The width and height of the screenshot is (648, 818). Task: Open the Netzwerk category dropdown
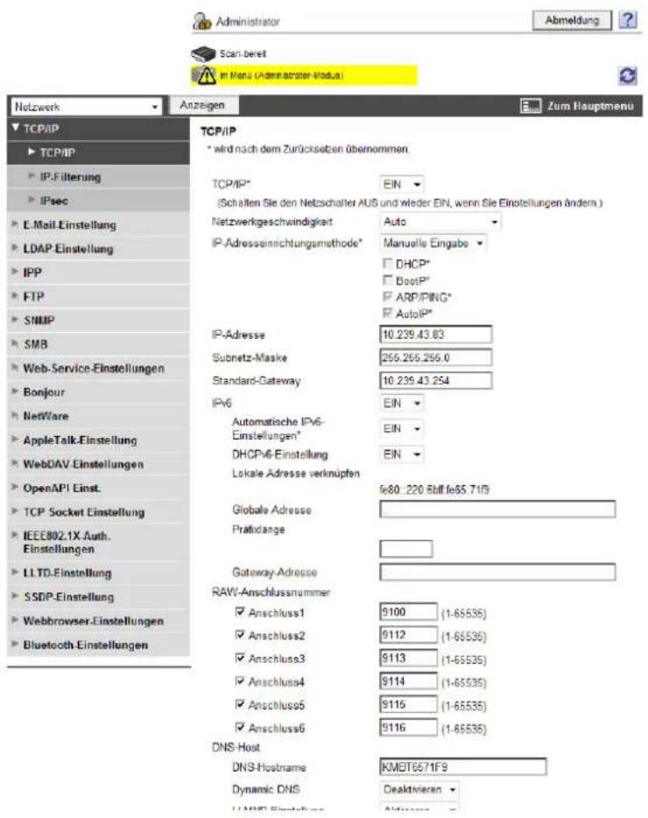point(86,107)
